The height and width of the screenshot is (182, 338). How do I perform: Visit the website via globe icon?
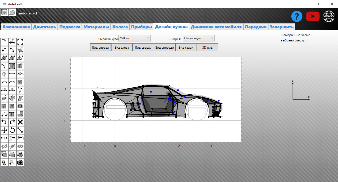point(328,16)
